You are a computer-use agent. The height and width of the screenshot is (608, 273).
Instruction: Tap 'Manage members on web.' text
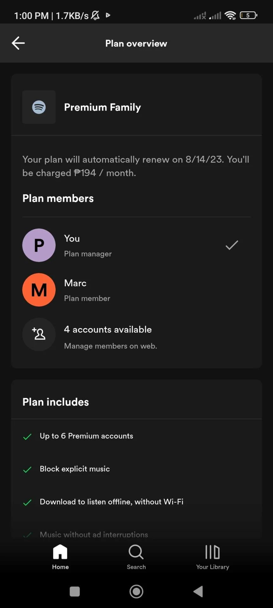point(111,346)
